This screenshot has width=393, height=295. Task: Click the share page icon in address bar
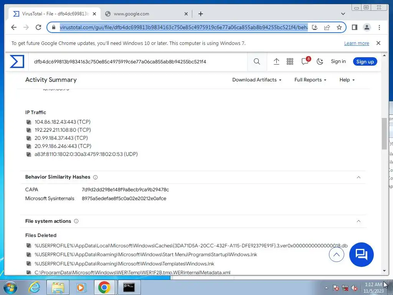click(327, 27)
